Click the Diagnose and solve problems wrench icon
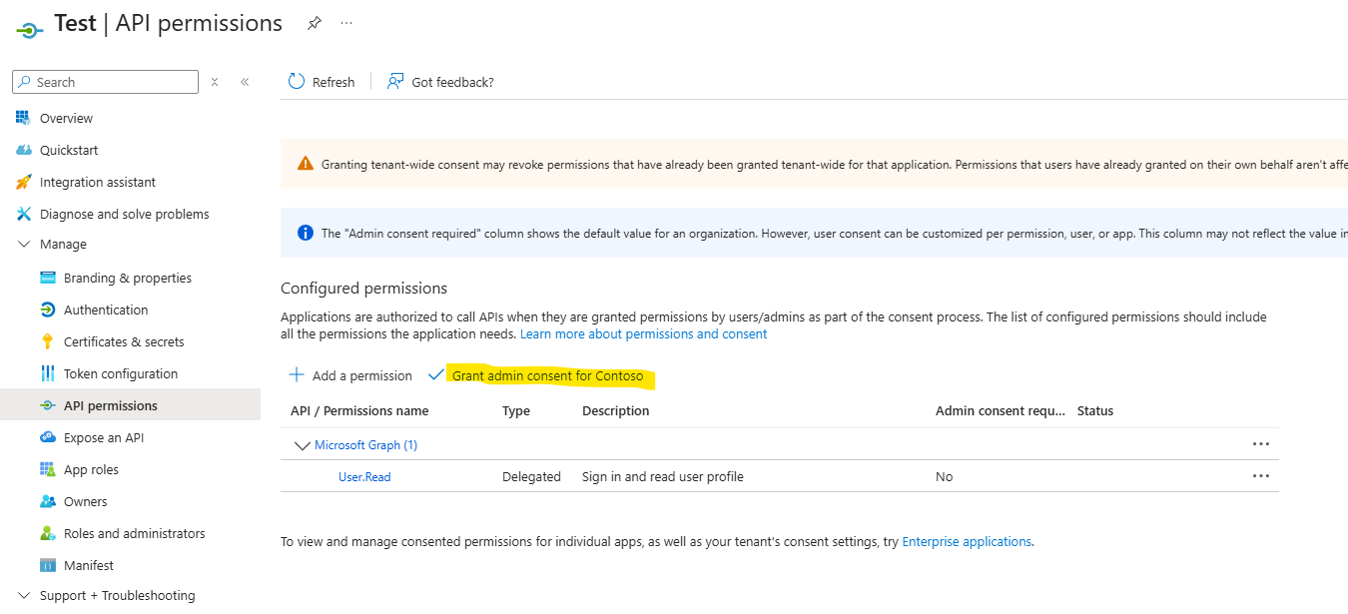This screenshot has width=1348, height=614. 24,214
